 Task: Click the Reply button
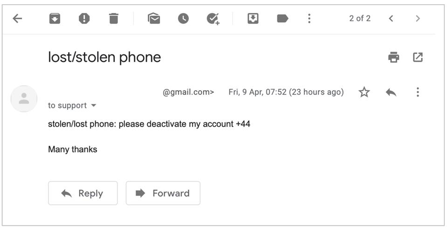coord(83,193)
